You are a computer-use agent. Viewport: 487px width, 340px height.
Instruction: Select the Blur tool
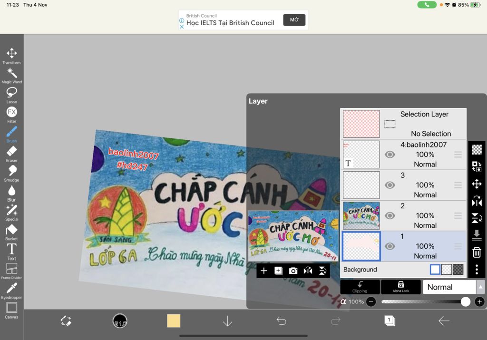tap(11, 194)
